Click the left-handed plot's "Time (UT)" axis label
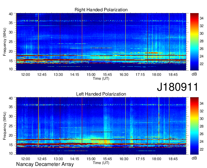The image size is (207, 168). (x=101, y=163)
